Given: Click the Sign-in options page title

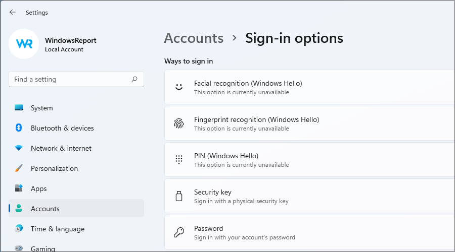Looking at the screenshot, I should [x=294, y=38].
